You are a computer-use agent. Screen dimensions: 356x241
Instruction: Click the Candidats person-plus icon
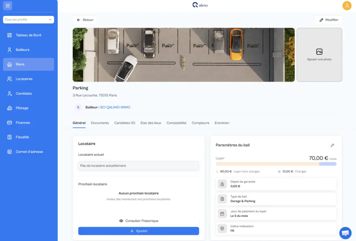(9, 93)
